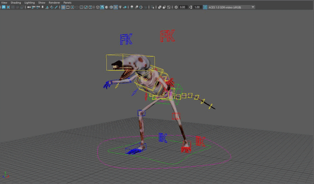Toggle the Textured display icon
Screen dimensions: 314x184
click(116, 7)
